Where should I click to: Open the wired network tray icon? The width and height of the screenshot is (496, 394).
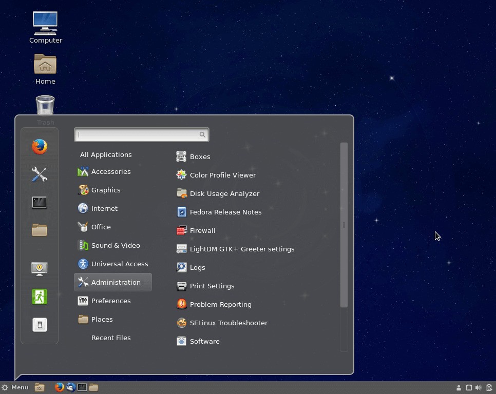click(x=469, y=388)
